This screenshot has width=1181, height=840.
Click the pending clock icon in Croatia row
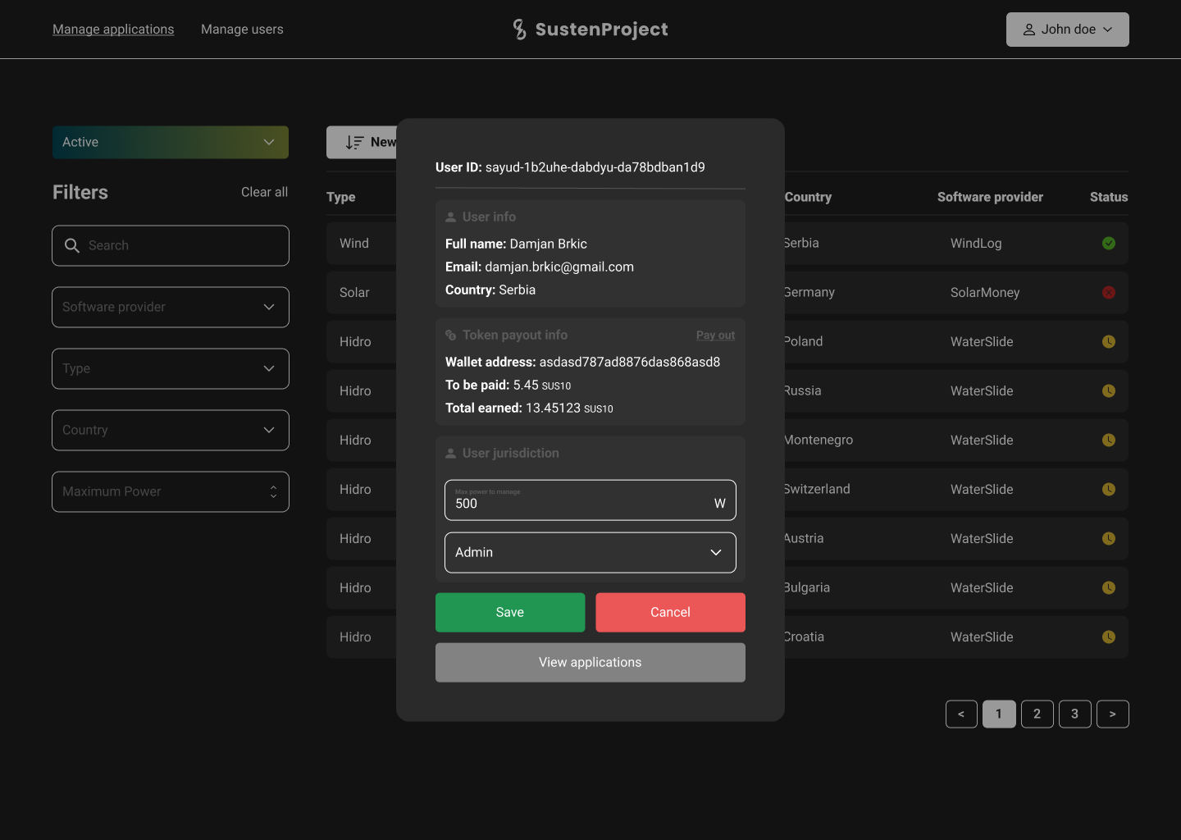coord(1109,637)
